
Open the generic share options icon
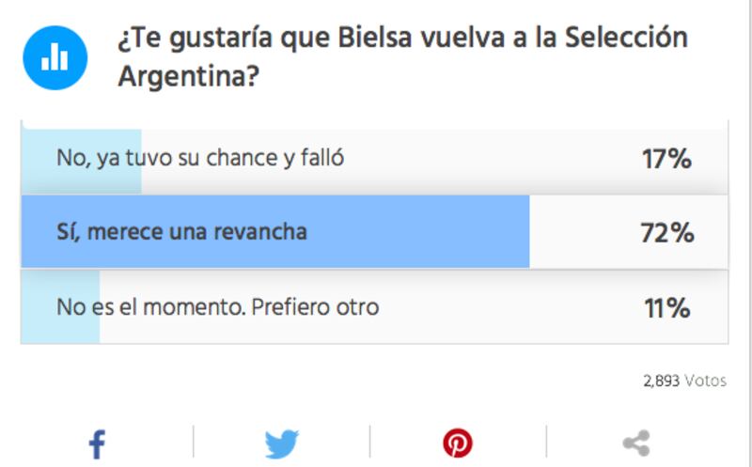click(x=636, y=443)
